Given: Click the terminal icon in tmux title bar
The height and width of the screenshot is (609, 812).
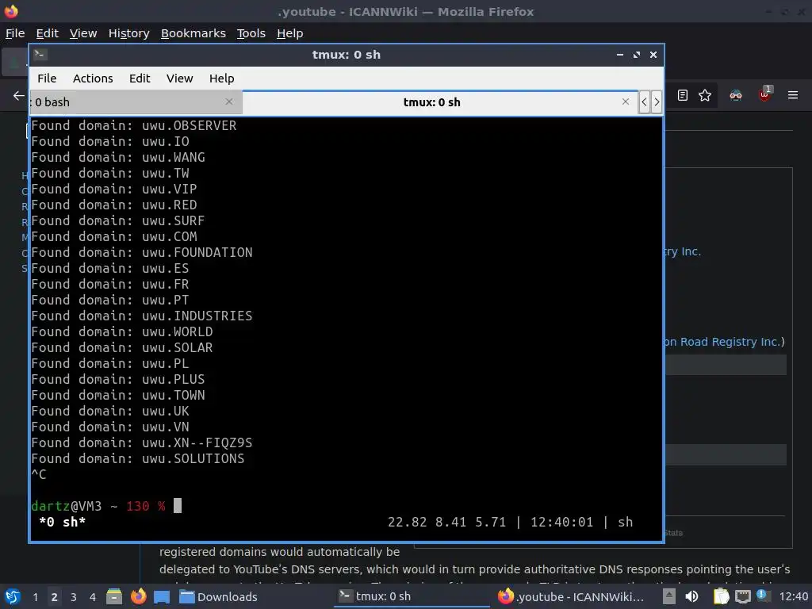Looking at the screenshot, I should click(40, 55).
